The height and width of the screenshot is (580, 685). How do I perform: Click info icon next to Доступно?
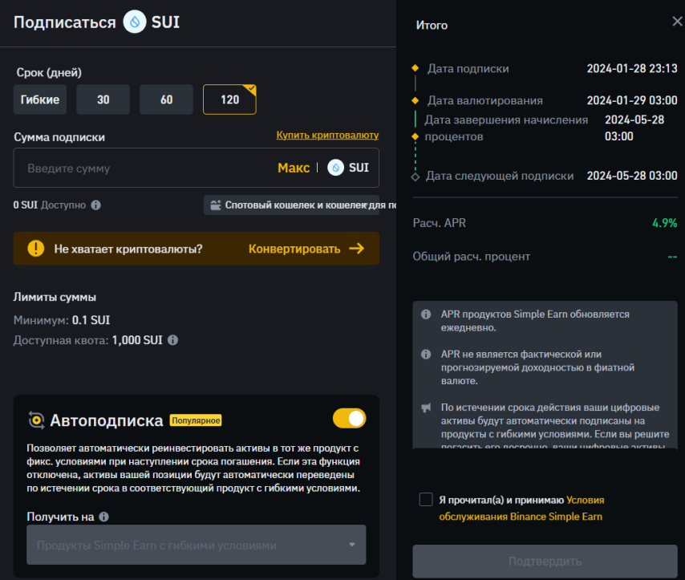point(96,205)
